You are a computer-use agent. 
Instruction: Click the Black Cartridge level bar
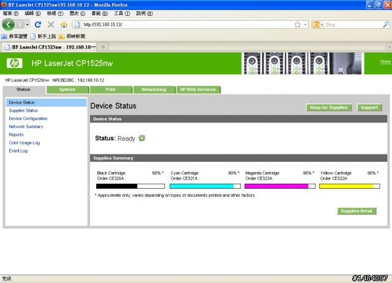[130, 186]
